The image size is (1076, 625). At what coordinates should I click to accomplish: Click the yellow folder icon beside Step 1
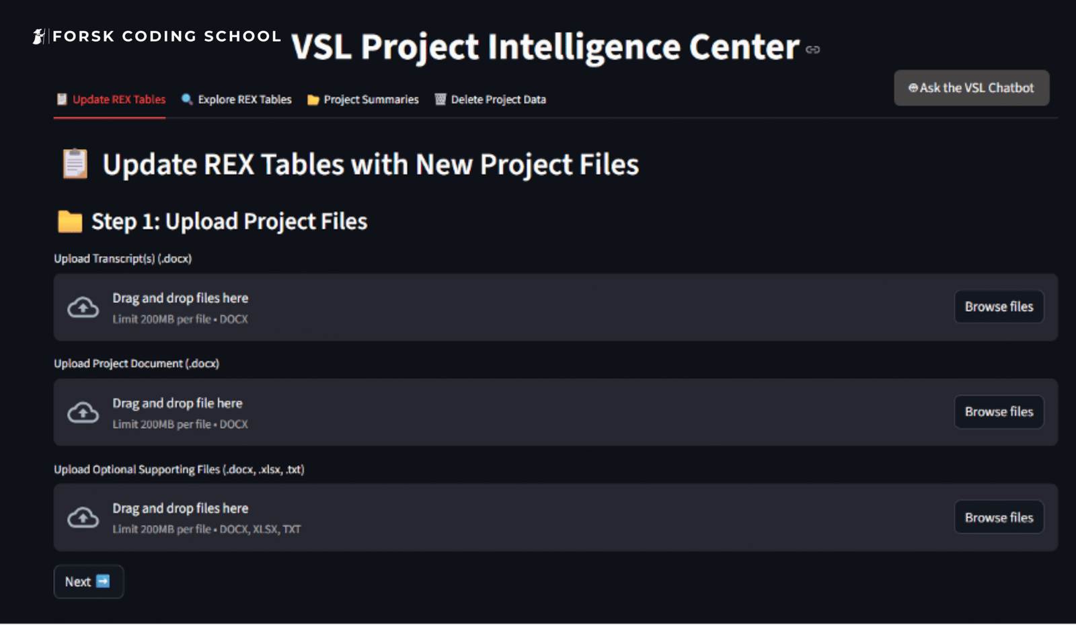(70, 221)
